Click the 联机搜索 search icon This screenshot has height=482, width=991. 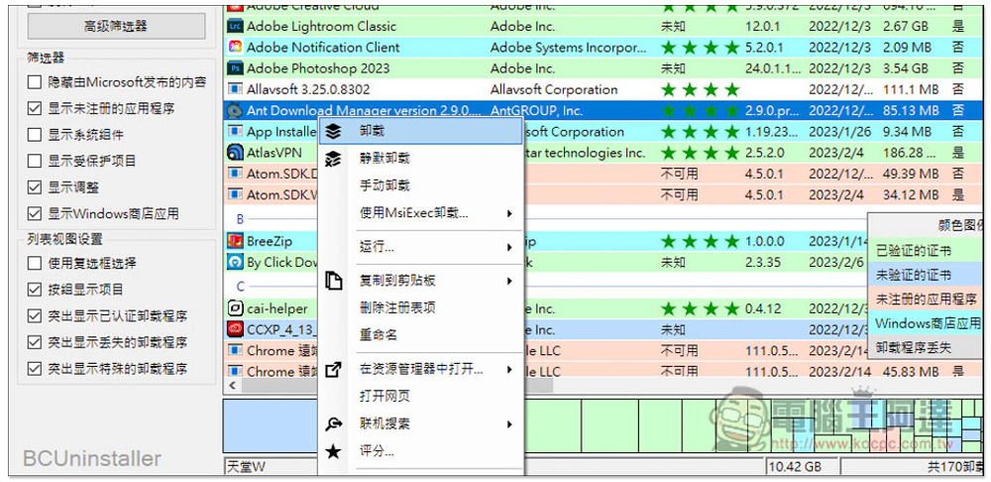click(334, 424)
